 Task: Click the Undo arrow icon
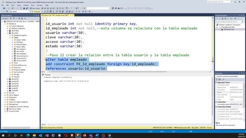pyautogui.click(x=67, y=8)
